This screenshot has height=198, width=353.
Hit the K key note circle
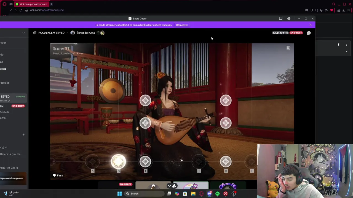pyautogui.click(x=226, y=161)
